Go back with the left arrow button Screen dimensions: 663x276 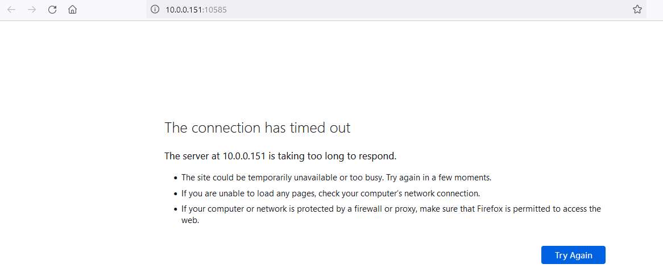pos(11,9)
